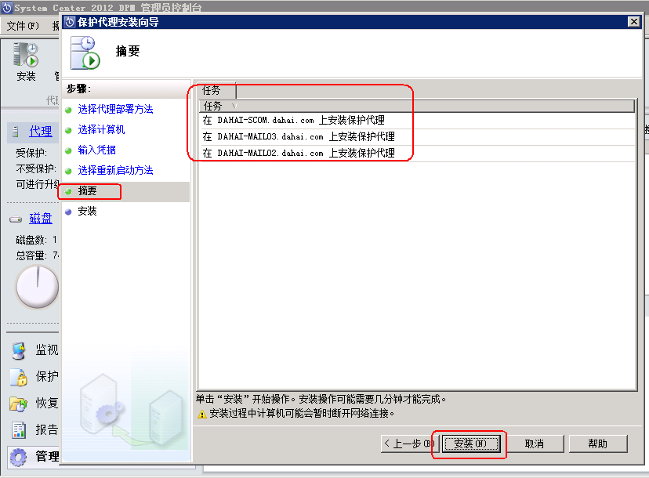This screenshot has height=478, width=649.
Task: Click the warning icon beside network disconnect notice
Action: [202, 414]
